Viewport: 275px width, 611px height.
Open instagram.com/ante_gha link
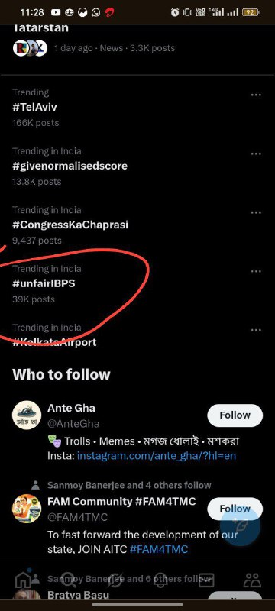(157, 455)
